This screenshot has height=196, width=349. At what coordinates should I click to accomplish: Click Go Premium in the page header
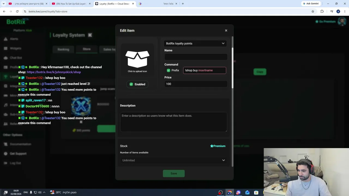click(326, 22)
